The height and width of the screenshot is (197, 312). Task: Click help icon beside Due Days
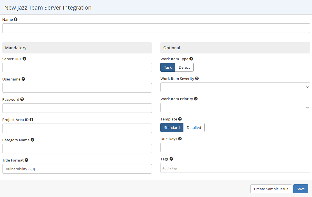click(x=180, y=138)
